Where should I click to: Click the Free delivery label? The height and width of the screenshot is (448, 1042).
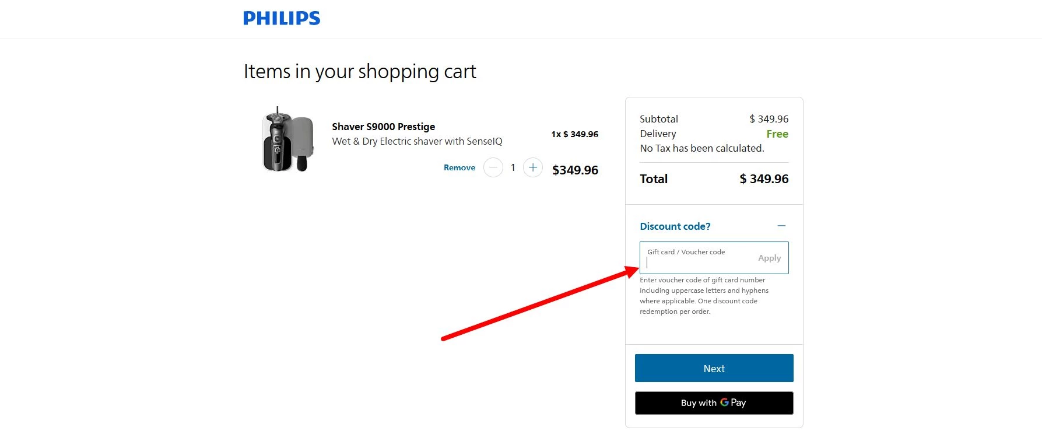777,134
